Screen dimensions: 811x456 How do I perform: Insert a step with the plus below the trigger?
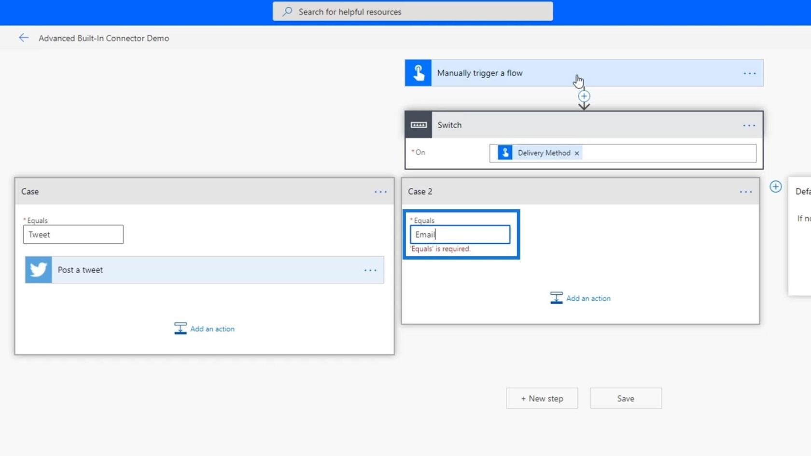[584, 96]
